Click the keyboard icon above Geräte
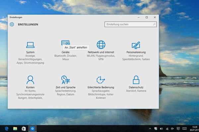 [65, 43]
